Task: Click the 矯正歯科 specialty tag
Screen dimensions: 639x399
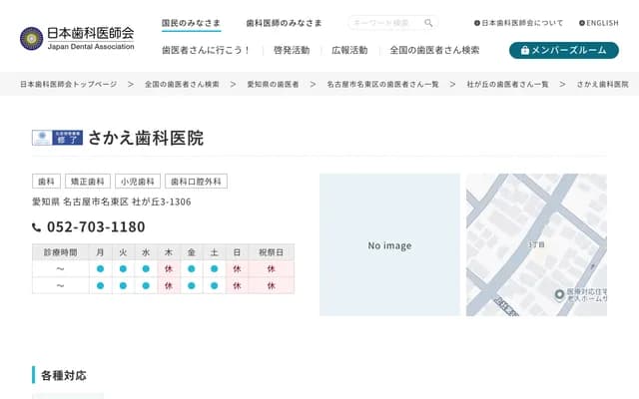Action: coord(87,182)
